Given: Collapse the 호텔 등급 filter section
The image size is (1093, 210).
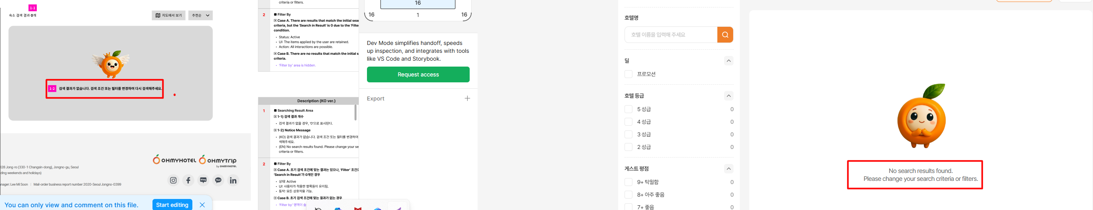Looking at the screenshot, I should (x=728, y=96).
